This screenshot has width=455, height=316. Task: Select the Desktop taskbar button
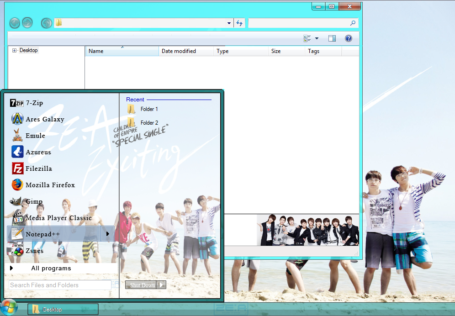(63, 309)
